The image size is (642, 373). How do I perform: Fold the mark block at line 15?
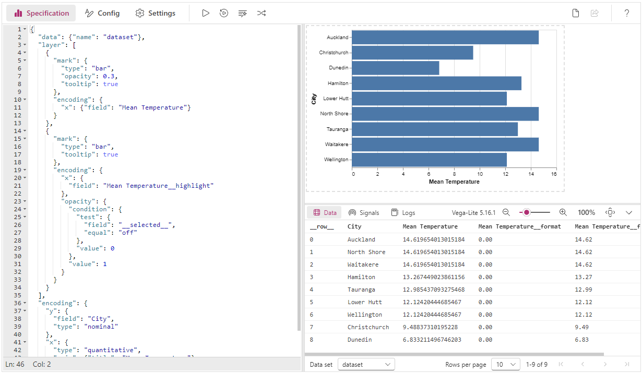25,139
